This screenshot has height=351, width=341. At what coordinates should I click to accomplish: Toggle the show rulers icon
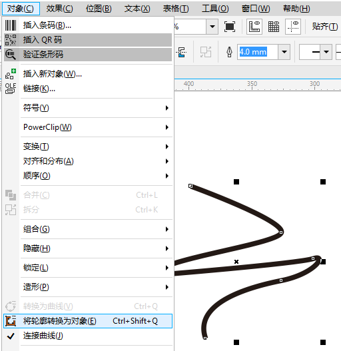pos(254,27)
